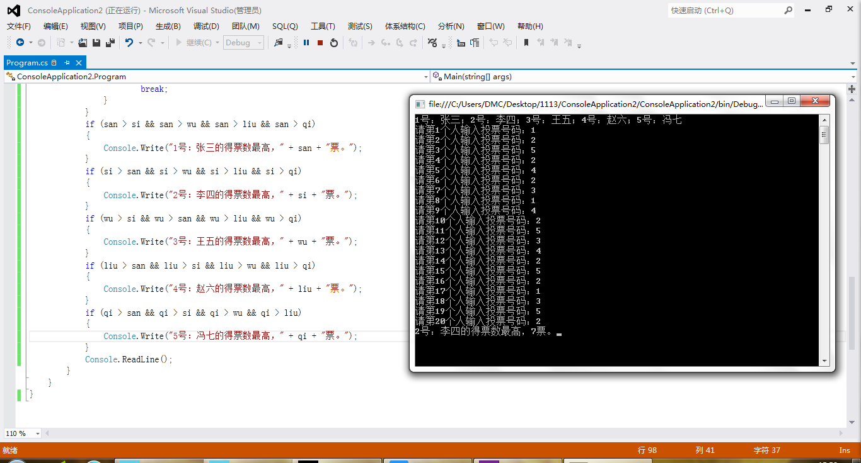Open the Undo history dropdown arrow
Screen dimensions: 861x463
[140, 43]
